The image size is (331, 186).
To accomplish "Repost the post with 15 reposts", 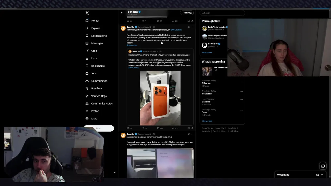I will [144, 128].
